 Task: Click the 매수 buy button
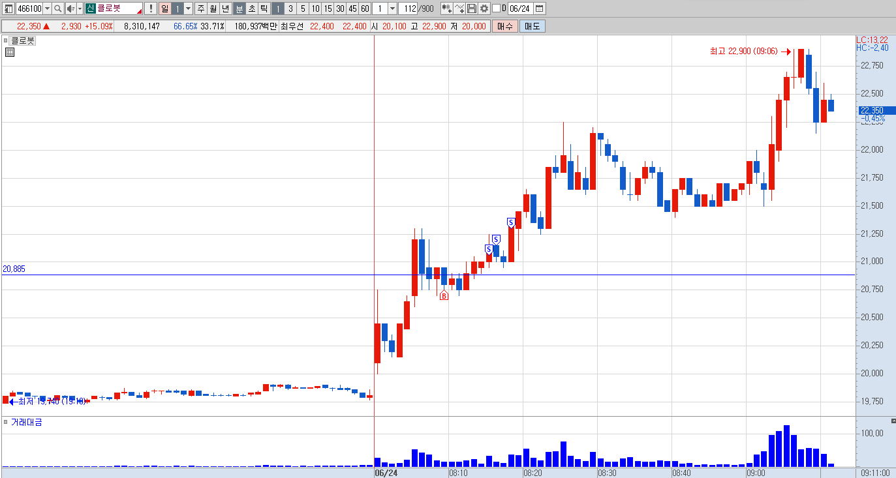[x=505, y=26]
